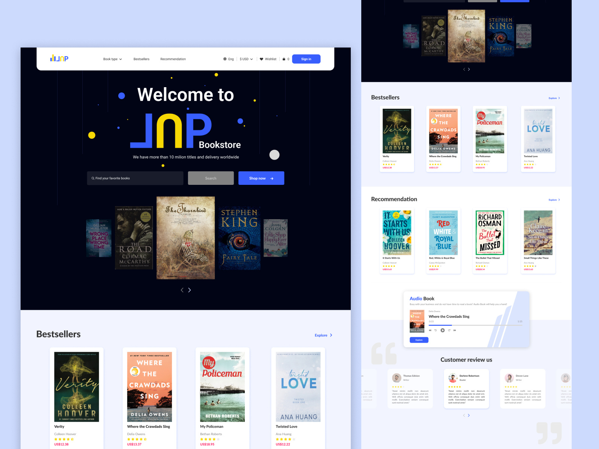Click the globe language icon

225,59
